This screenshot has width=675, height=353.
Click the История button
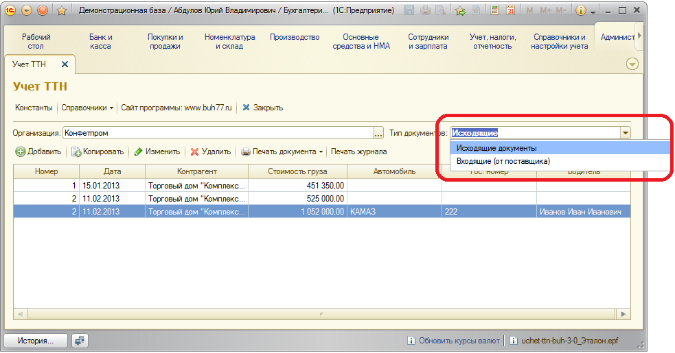point(36,340)
